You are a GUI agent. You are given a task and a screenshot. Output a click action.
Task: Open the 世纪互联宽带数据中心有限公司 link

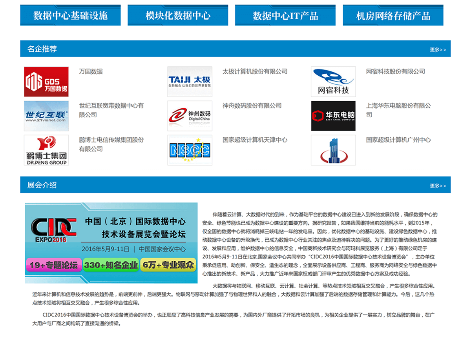coord(111,110)
